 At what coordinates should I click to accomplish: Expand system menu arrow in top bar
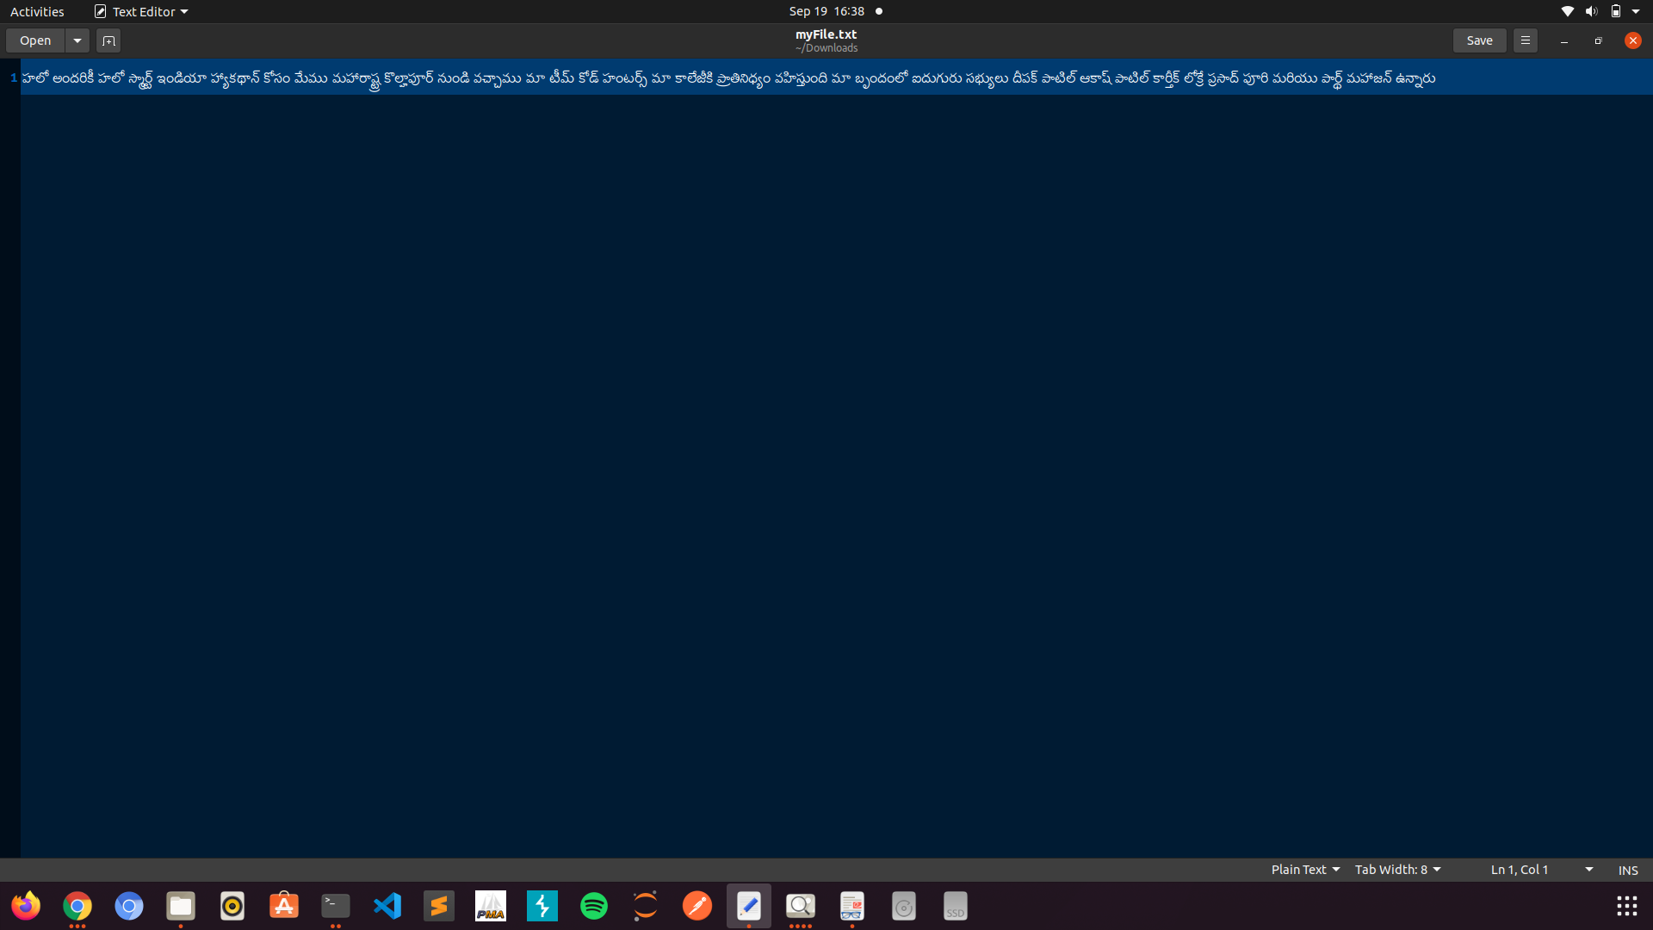pos(1636,11)
